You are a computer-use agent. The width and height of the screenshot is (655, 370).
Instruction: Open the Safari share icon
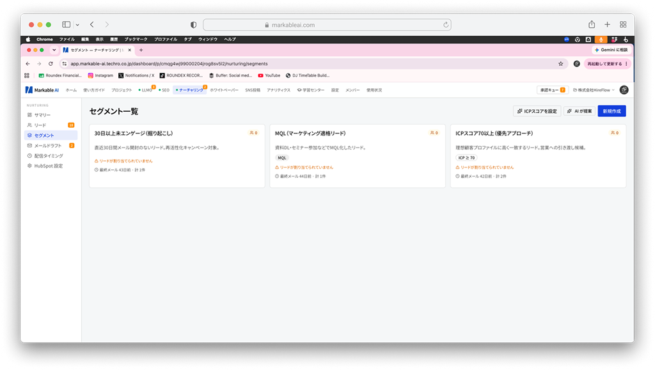pos(592,24)
